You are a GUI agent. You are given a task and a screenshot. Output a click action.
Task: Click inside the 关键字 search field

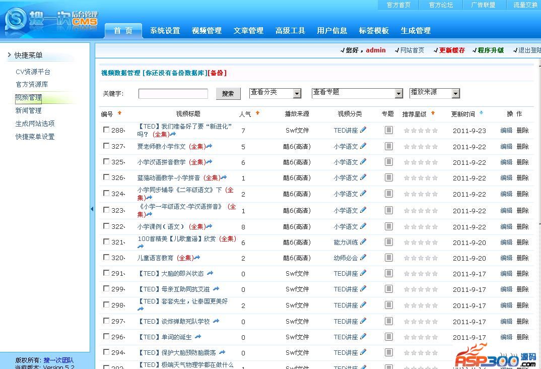[173, 94]
